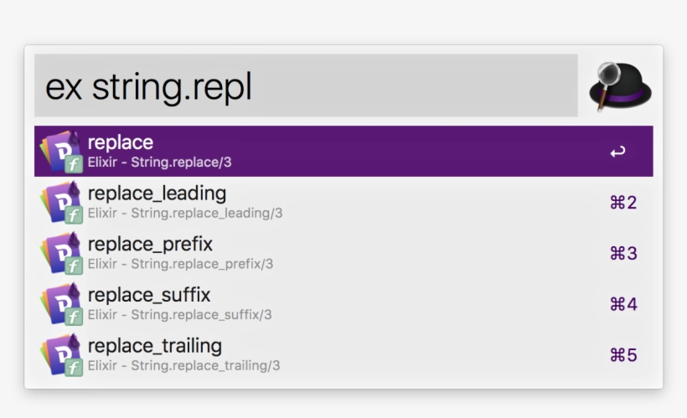Choose the replace_leading result
The width and height of the screenshot is (687, 418).
point(157,194)
